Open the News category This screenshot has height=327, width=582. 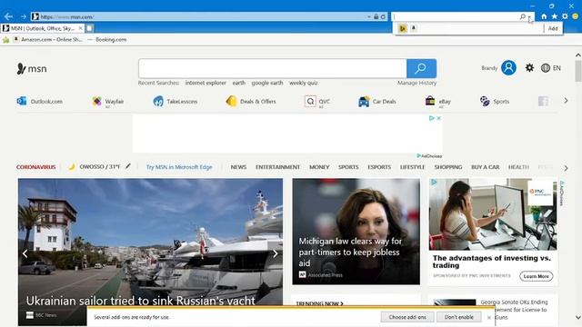pyautogui.click(x=238, y=167)
